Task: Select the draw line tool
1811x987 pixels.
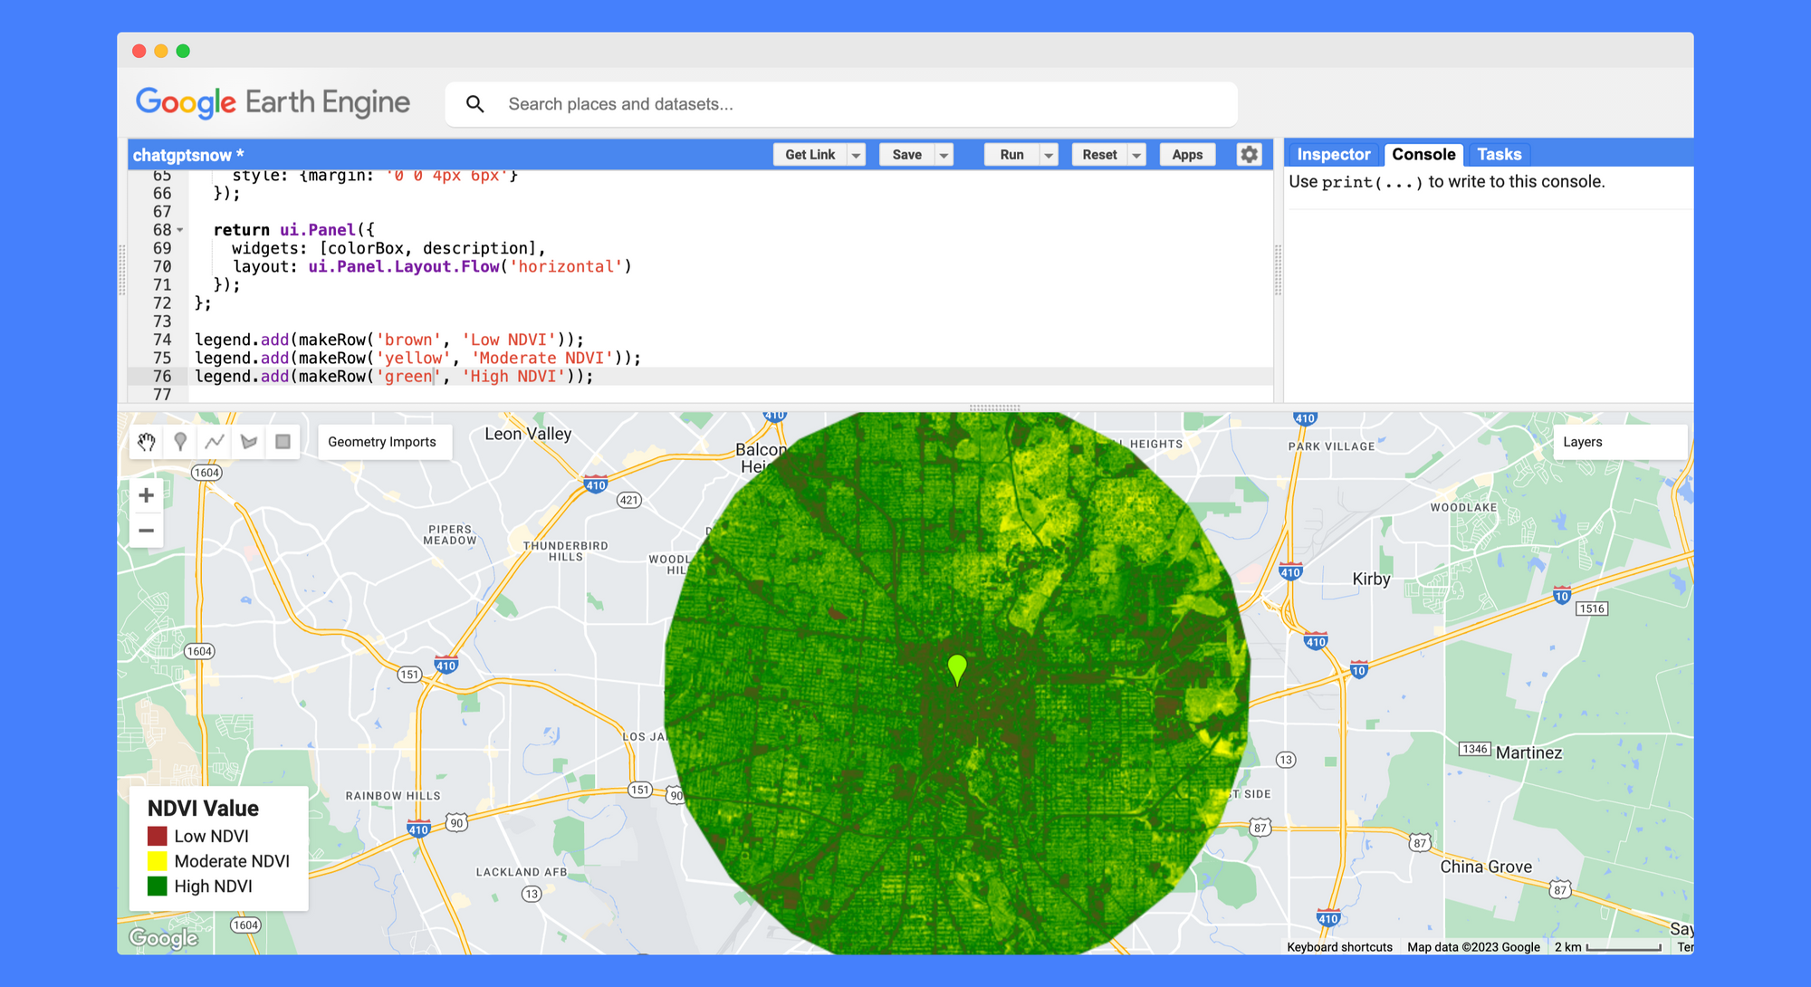Action: (x=215, y=442)
